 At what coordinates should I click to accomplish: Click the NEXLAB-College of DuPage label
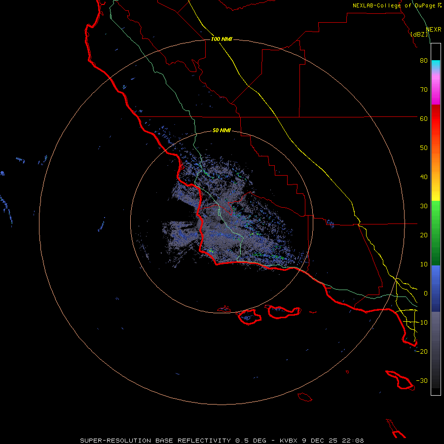(394, 5)
